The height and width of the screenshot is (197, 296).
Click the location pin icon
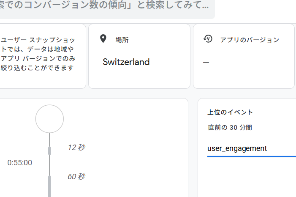coord(103,39)
